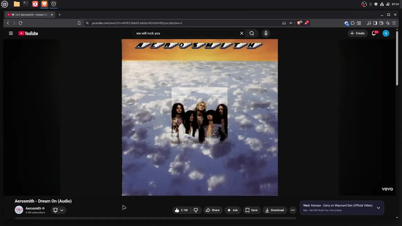402x226 pixels.
Task: Open the 07:10 clock calendar
Action: pos(395,4)
